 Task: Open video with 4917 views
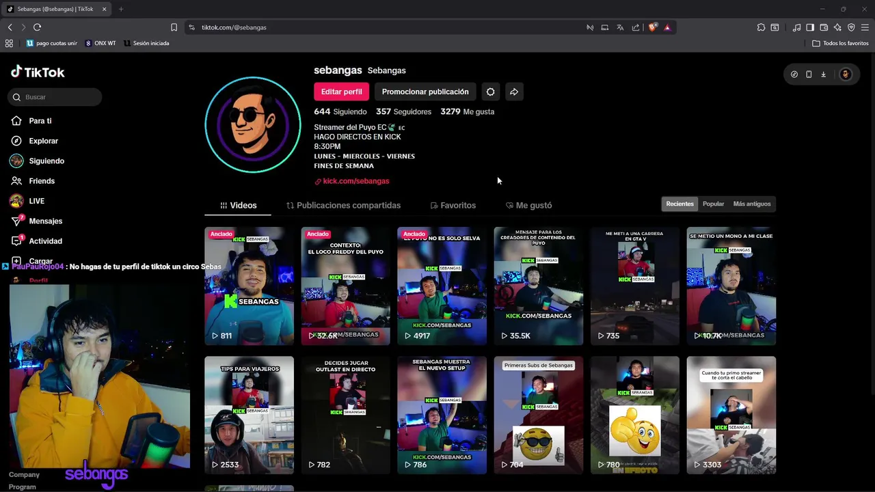442,286
